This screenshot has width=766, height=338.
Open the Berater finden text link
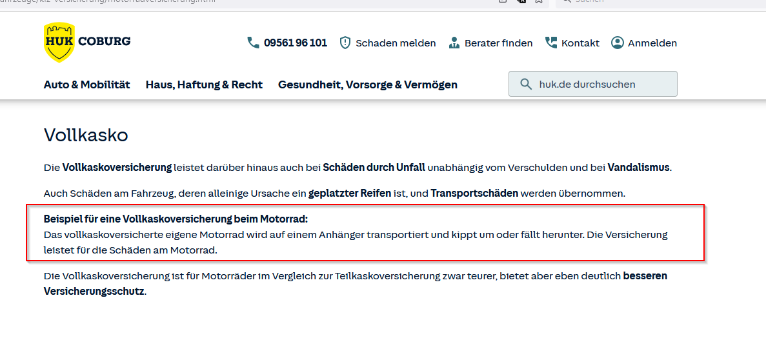point(498,43)
